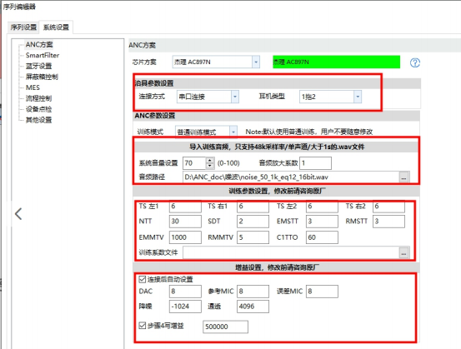The image size is (461, 349).
Task: Click the C1TTO input field
Action: (x=322, y=237)
